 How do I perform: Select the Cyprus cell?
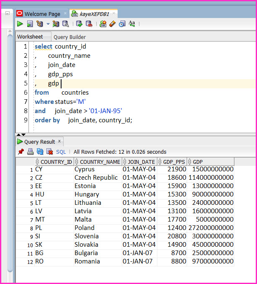(98, 169)
